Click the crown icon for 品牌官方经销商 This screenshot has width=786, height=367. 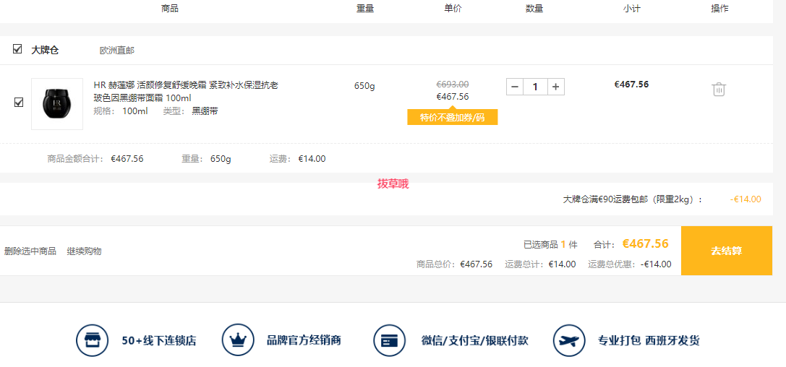[238, 340]
